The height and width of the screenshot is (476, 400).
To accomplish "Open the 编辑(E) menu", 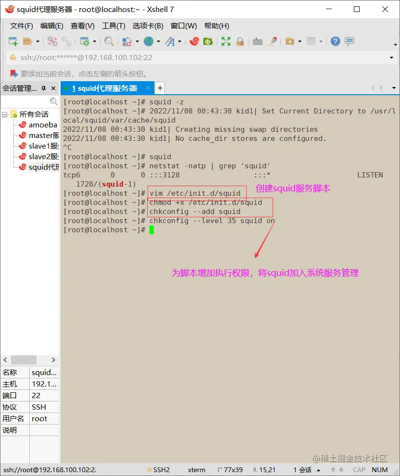I will [51, 26].
